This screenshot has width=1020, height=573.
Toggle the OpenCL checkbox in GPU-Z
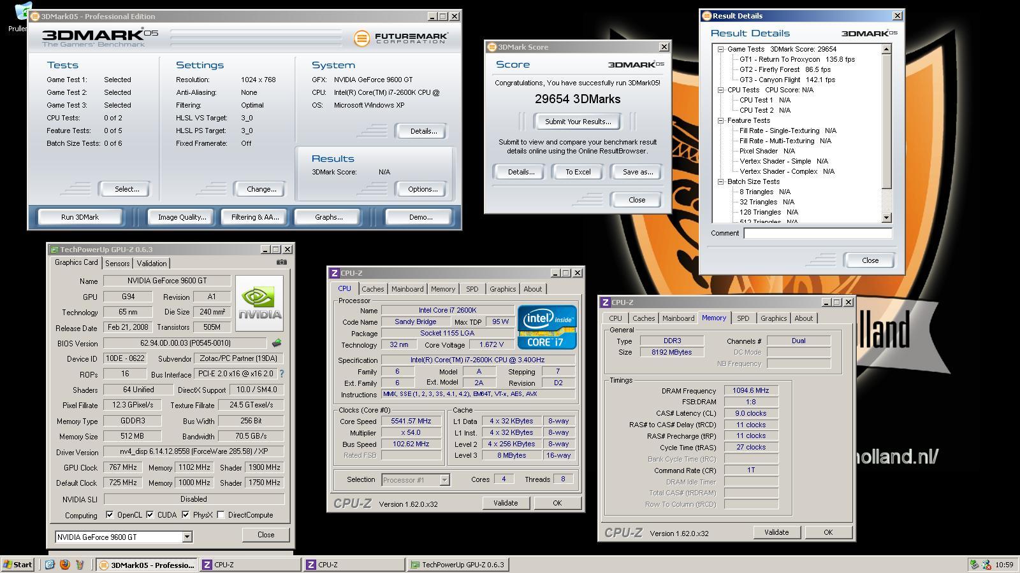click(110, 515)
